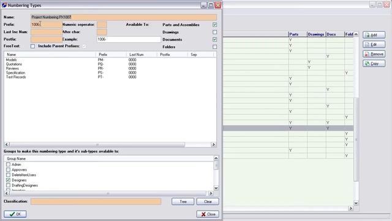Close the Numbering Types dialog via title bar
The image size is (392, 221).
click(x=218, y=5)
